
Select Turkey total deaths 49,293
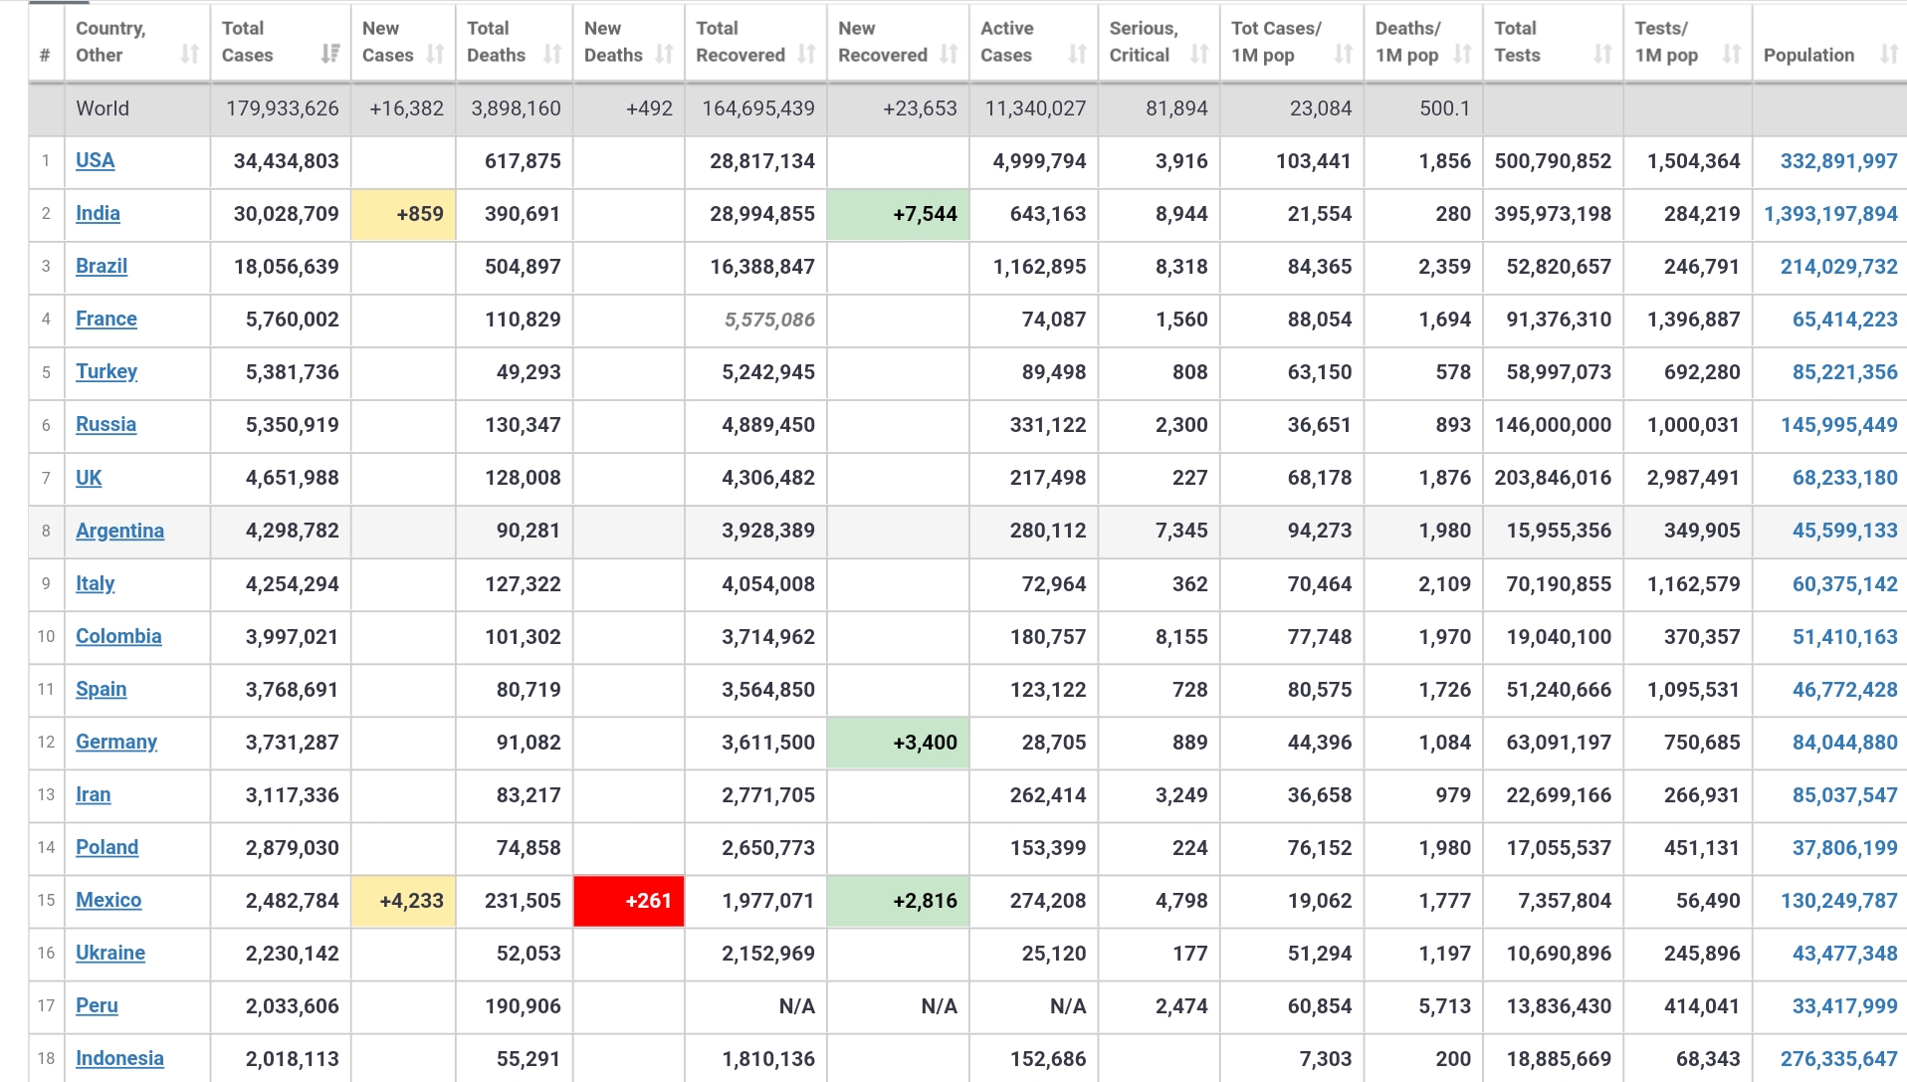pos(529,371)
